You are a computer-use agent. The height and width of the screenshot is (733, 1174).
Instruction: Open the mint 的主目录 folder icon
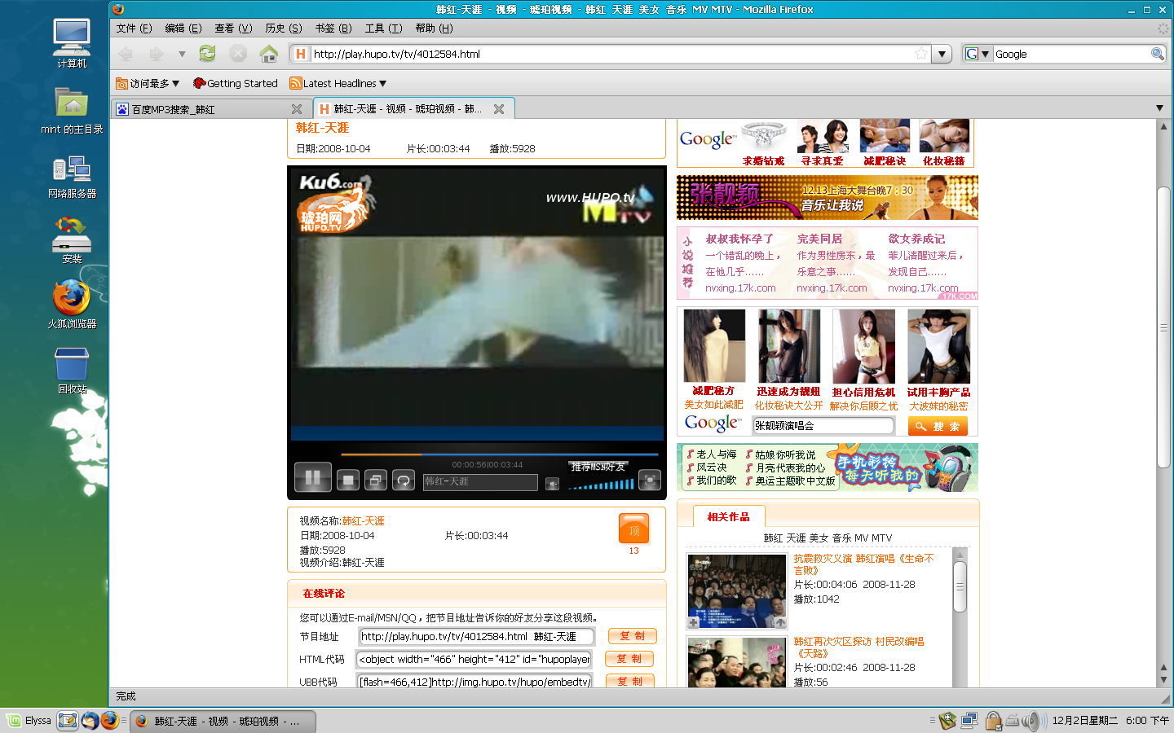coord(72,110)
